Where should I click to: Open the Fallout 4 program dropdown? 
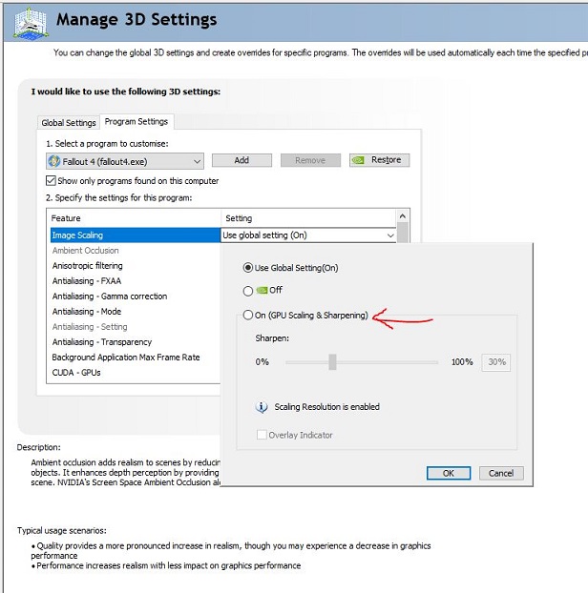click(x=125, y=161)
